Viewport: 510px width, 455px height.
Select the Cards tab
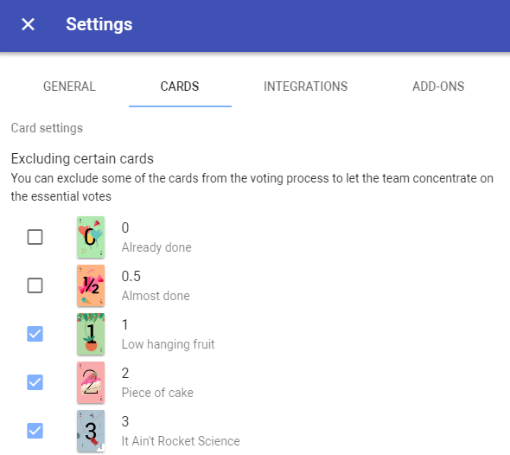[x=180, y=87]
